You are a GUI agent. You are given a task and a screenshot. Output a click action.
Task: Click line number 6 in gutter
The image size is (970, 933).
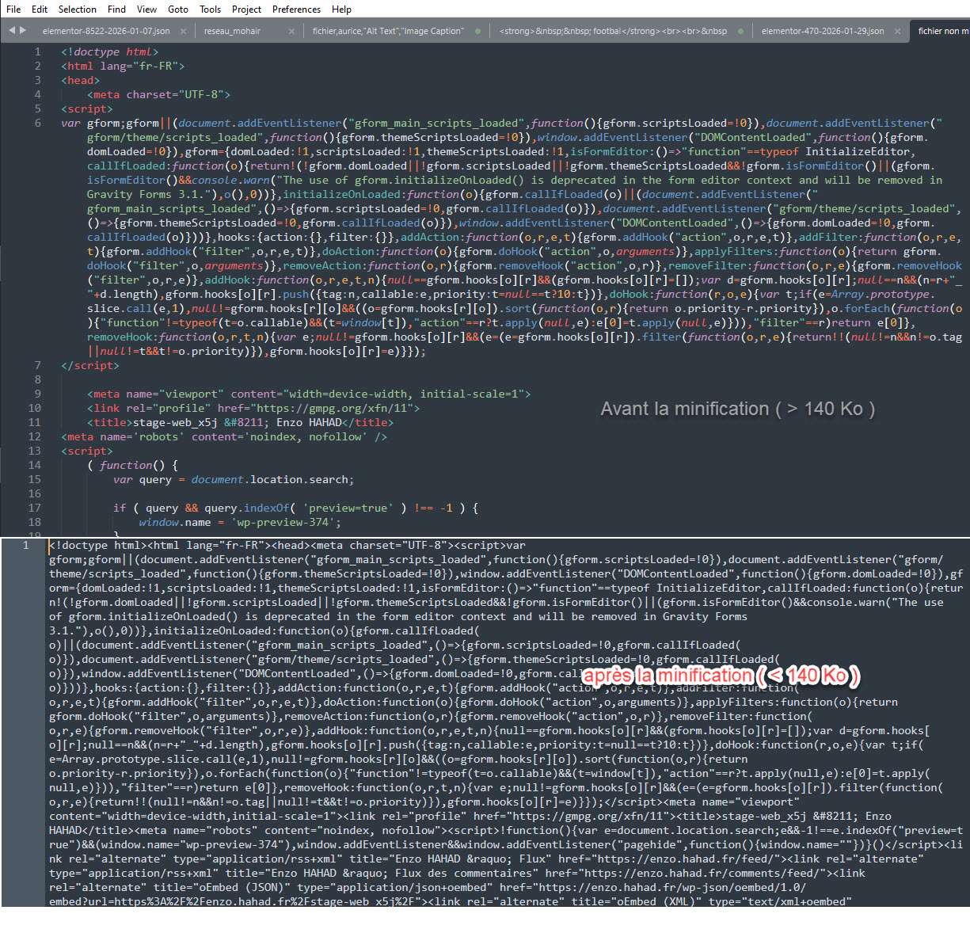point(37,123)
